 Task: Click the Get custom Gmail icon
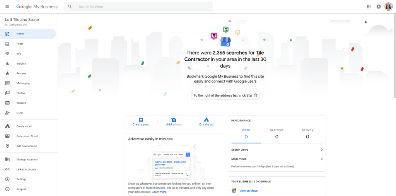(x=7, y=136)
